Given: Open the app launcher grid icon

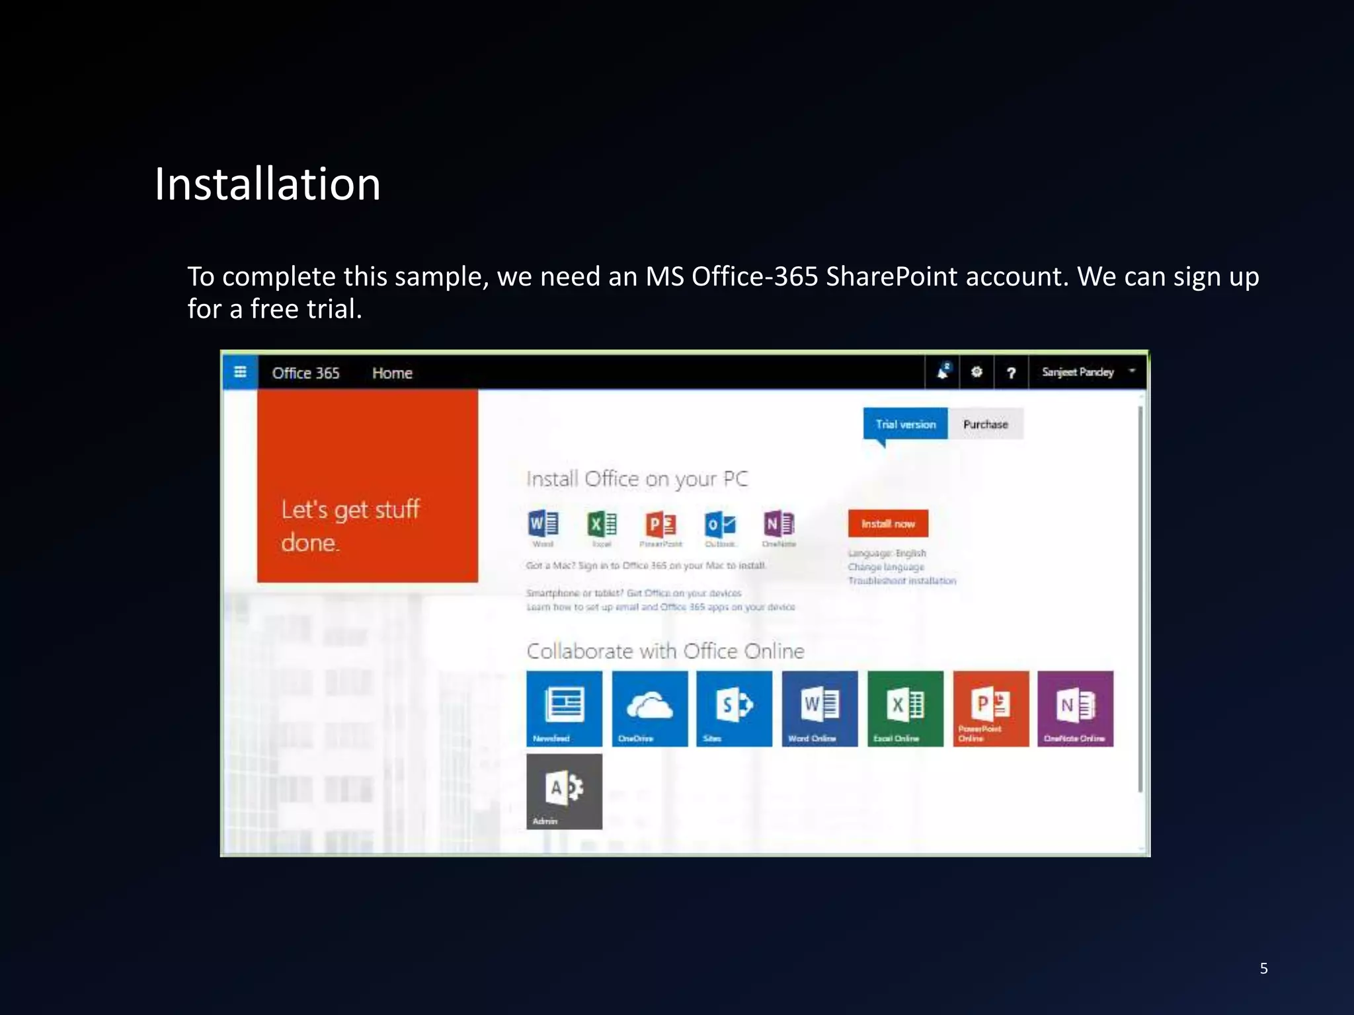Looking at the screenshot, I should (240, 372).
